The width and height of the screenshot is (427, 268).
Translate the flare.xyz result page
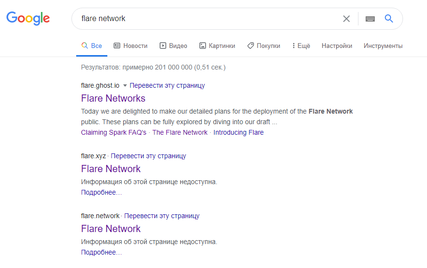coord(149,156)
